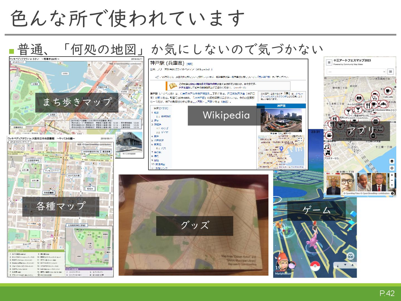The width and height of the screenshot is (401, 301).
Task: Open contents entry 11 外部リンク
Action: (160, 168)
